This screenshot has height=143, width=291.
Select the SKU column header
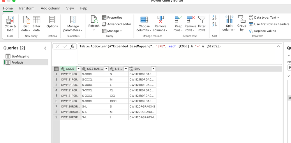pyautogui.click(x=142, y=69)
